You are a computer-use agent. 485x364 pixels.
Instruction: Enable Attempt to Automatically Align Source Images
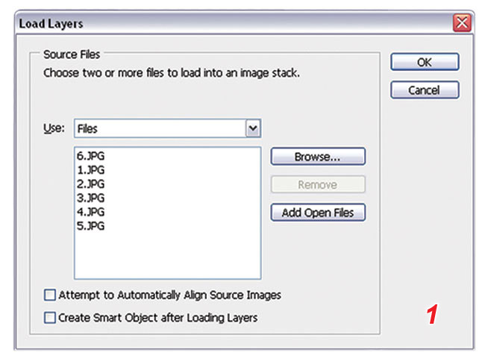50,295
